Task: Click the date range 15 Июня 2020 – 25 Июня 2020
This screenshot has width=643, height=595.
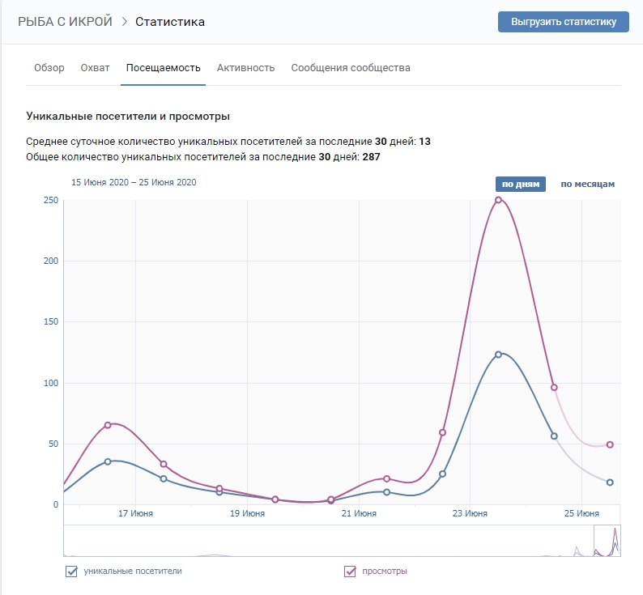Action: tap(134, 182)
